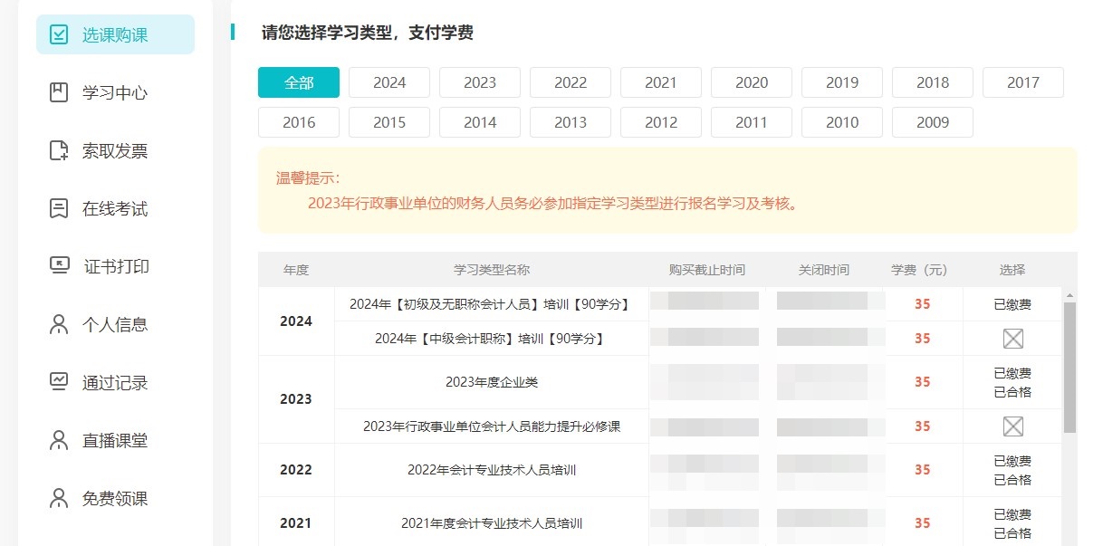The height and width of the screenshot is (546, 1103).
Task: Click the 证书打印 monitor icon
Action: click(x=59, y=266)
